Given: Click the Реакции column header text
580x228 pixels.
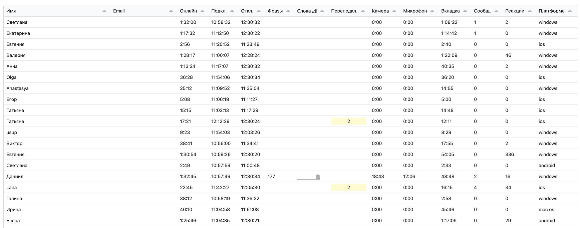Looking at the screenshot, I should [515, 11].
